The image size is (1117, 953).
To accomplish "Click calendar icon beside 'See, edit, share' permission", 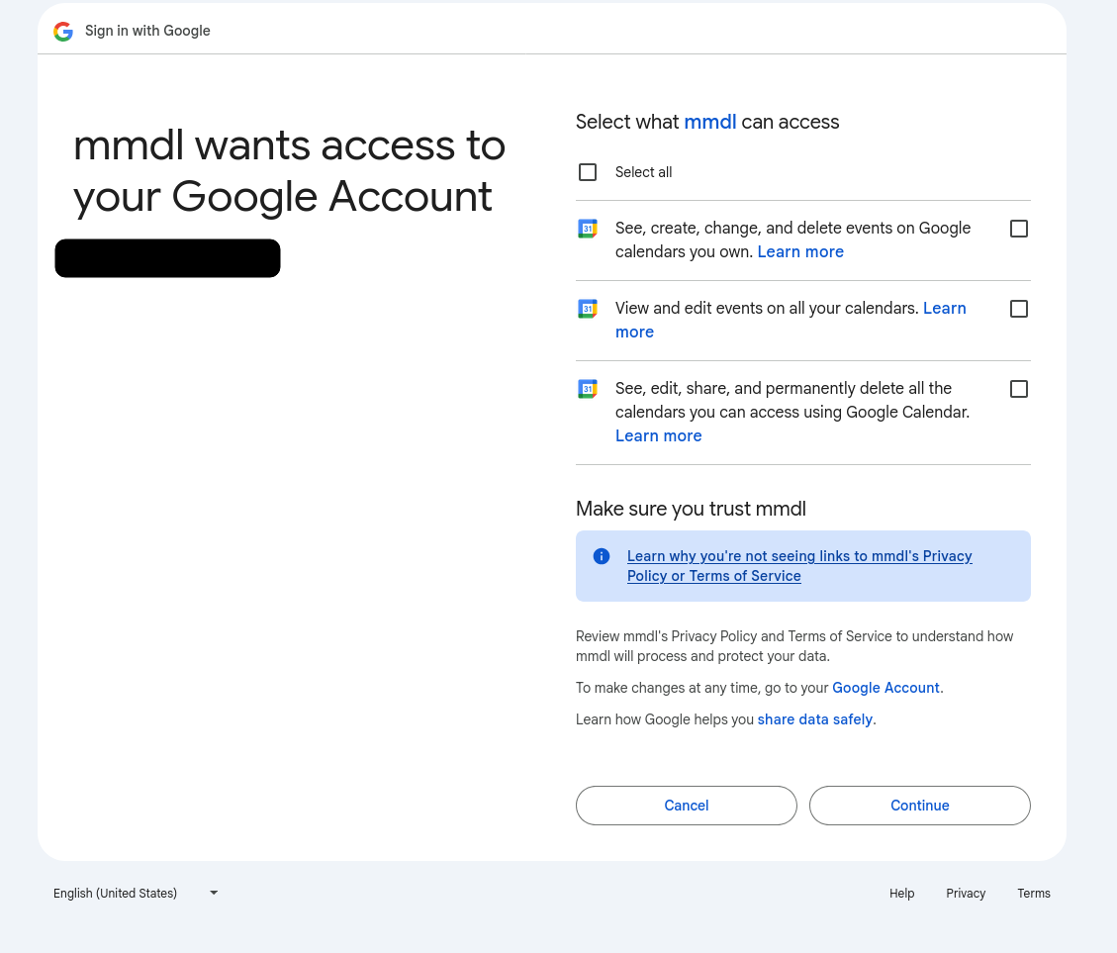I will point(588,389).
